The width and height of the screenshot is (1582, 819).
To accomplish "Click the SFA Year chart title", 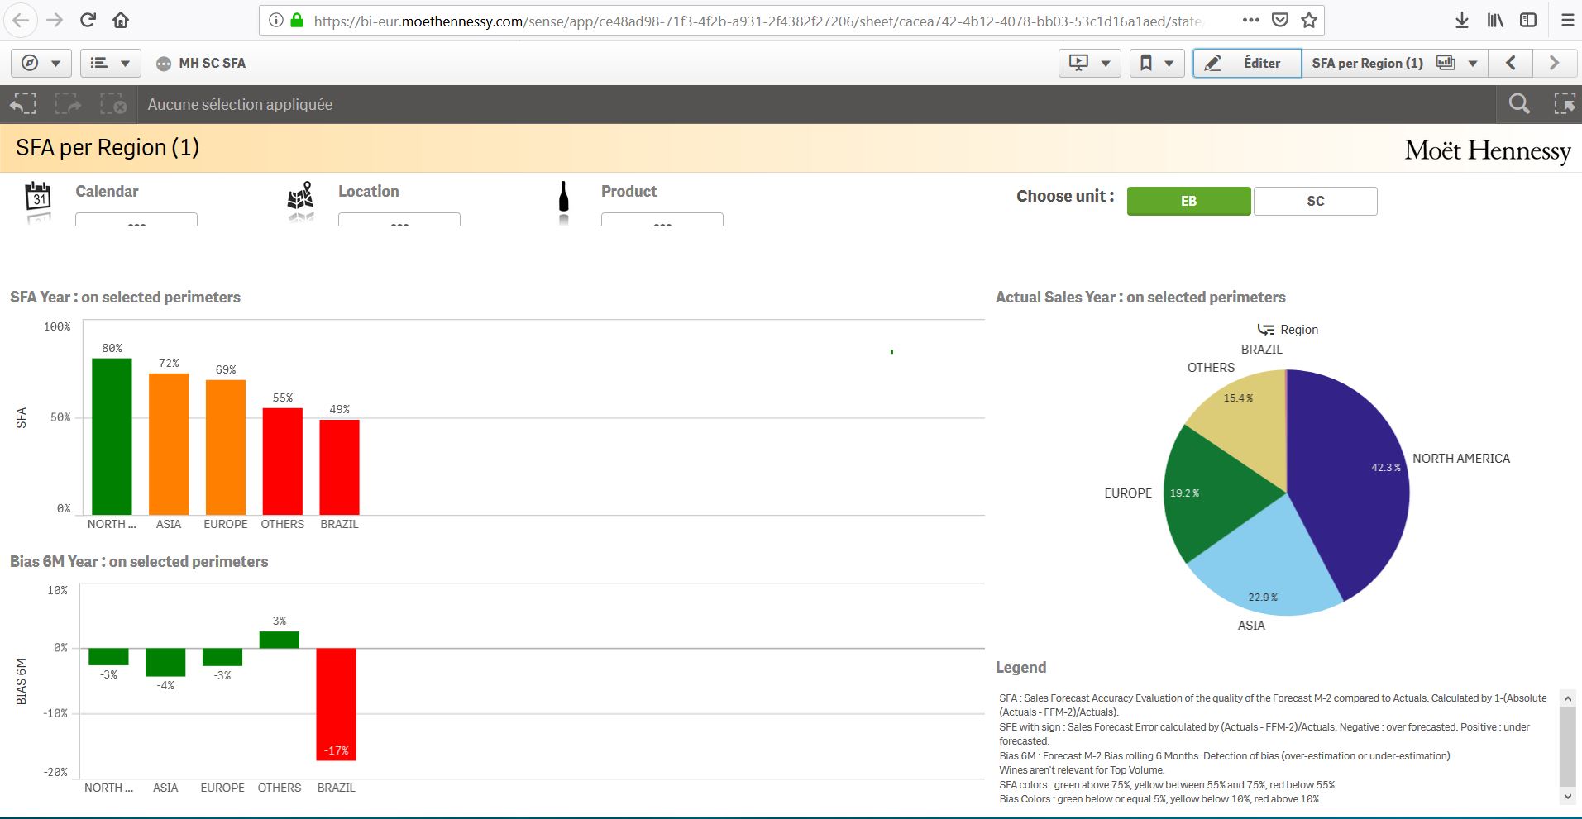I will 125,297.
